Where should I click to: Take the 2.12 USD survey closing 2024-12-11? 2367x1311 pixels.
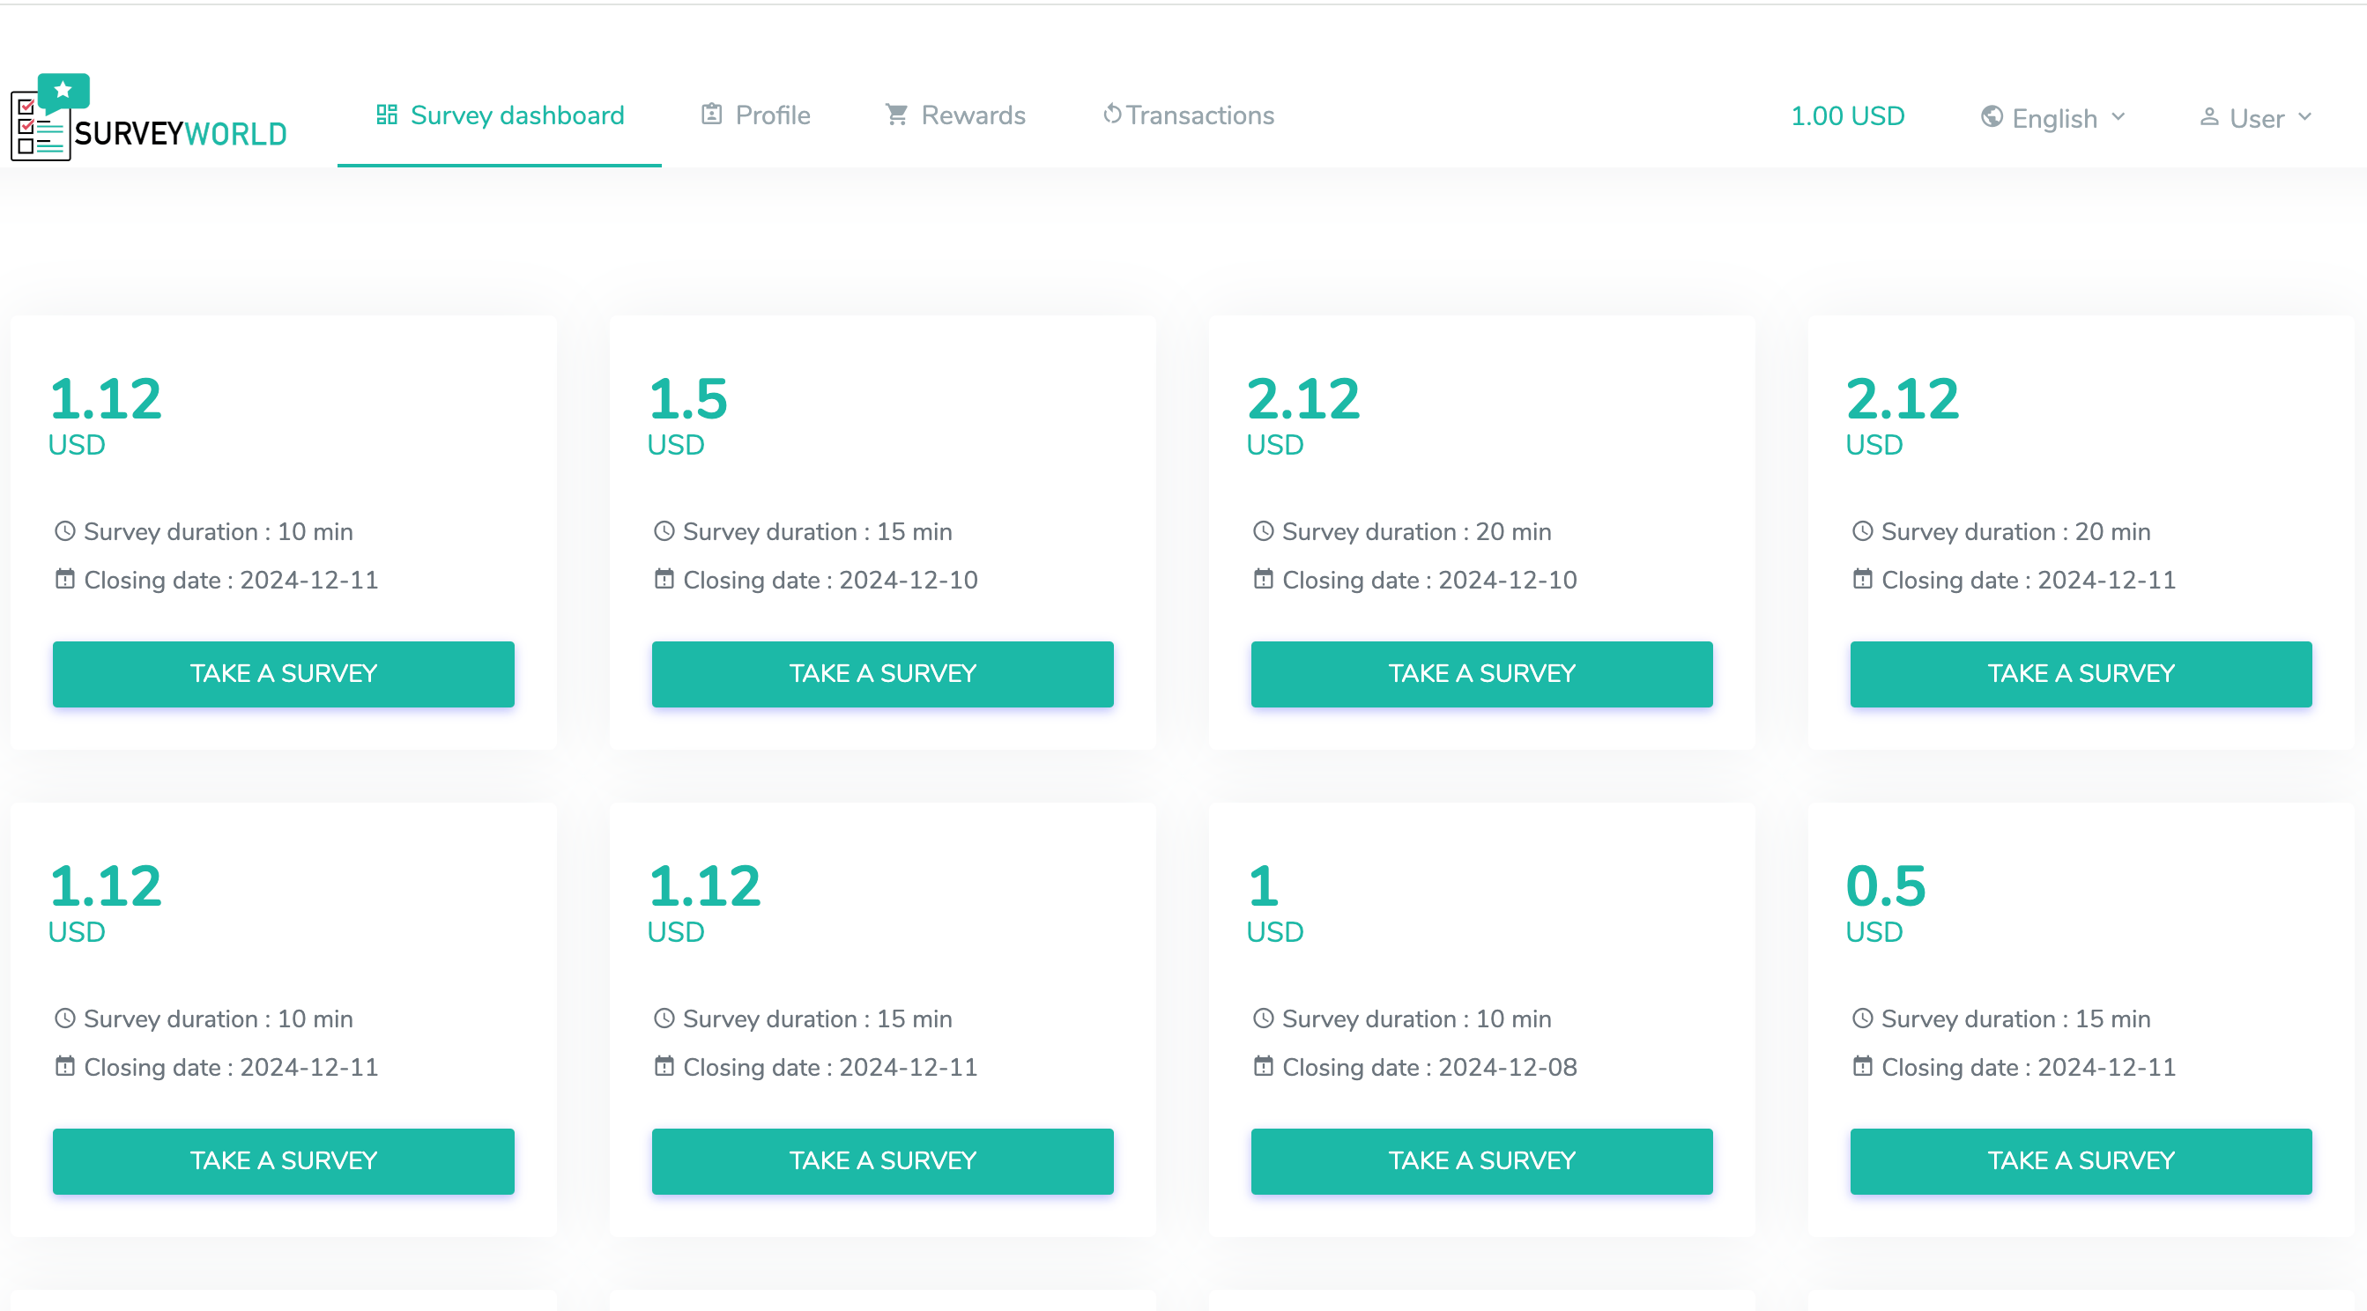pos(2081,674)
